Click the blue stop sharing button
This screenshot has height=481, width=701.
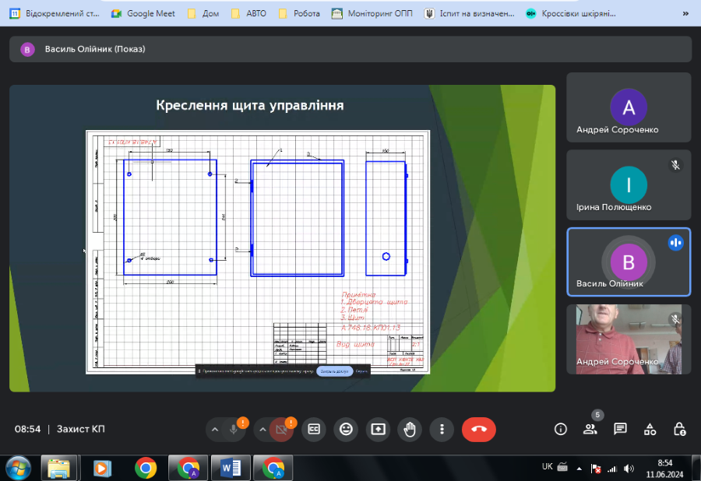click(334, 371)
